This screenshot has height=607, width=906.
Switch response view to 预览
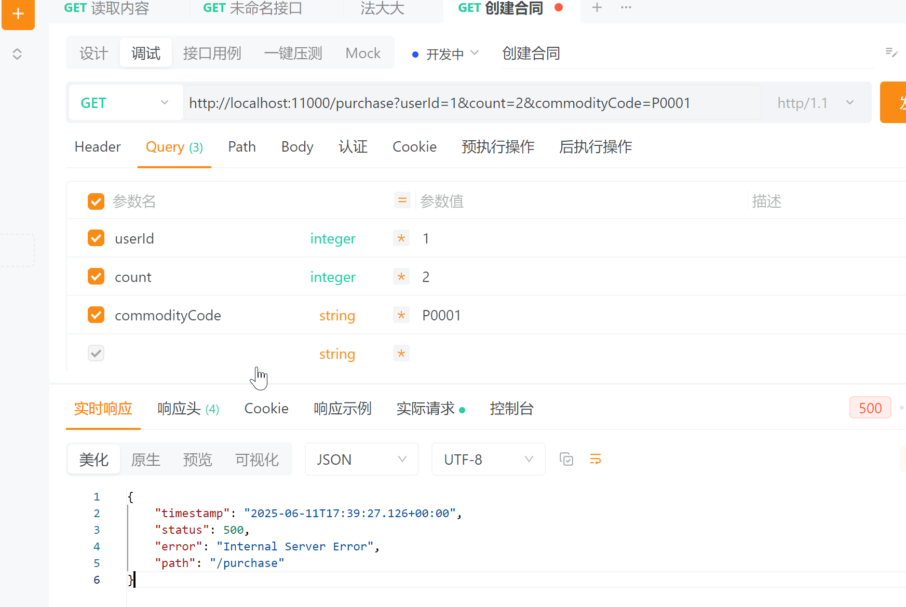pos(197,460)
